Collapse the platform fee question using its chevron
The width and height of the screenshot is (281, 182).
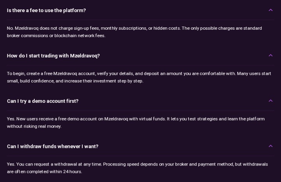pos(270,10)
